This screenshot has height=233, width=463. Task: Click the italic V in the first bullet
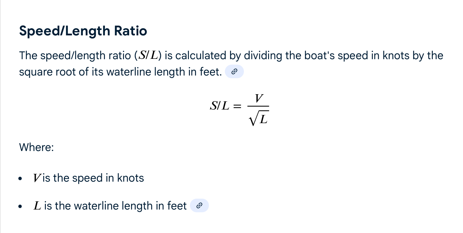37,178
